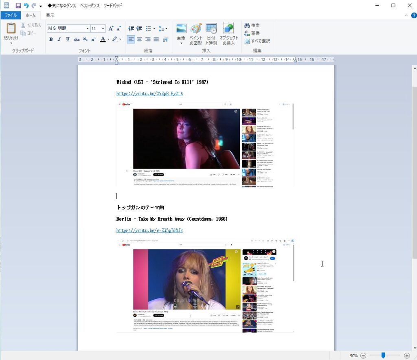
Task: Click 置換 replace button
Action: pos(252,33)
